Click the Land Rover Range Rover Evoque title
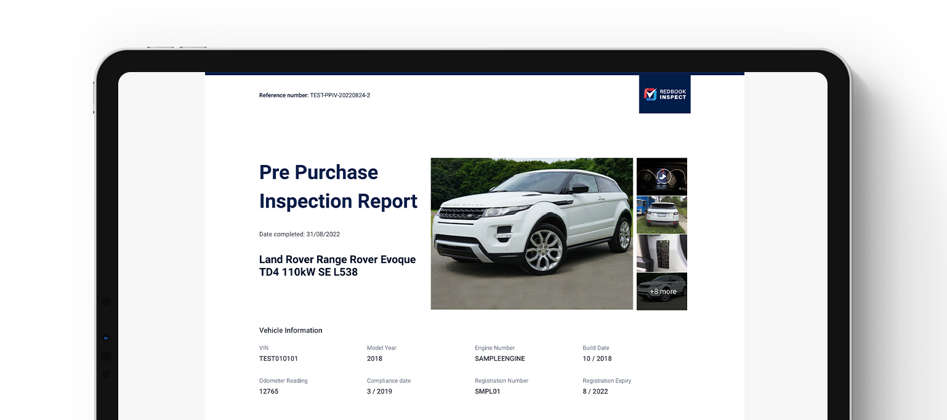This screenshot has height=420, width=947. (337, 265)
